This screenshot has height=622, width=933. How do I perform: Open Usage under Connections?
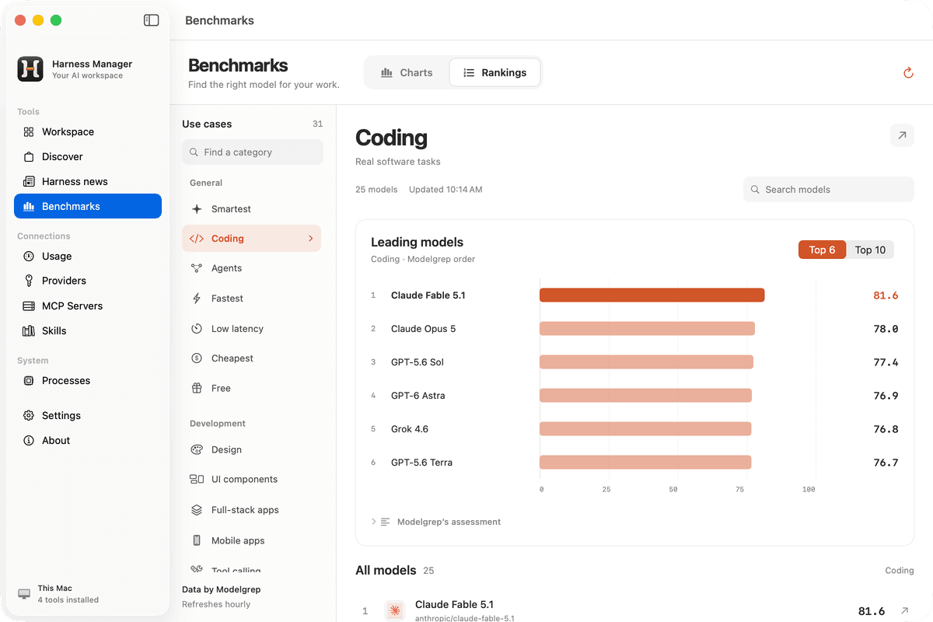[x=88, y=256]
